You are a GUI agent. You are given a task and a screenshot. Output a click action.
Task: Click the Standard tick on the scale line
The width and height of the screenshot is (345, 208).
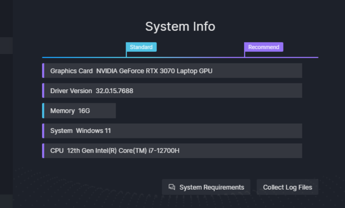[126, 54]
